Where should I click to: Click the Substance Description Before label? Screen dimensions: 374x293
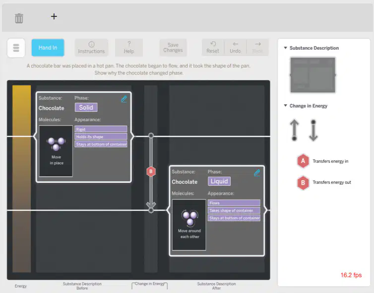(82, 286)
